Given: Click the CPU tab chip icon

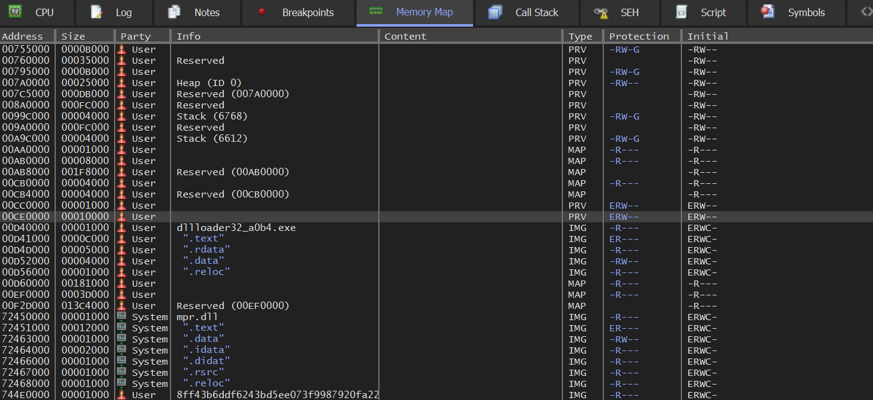Looking at the screenshot, I should 16,12.
